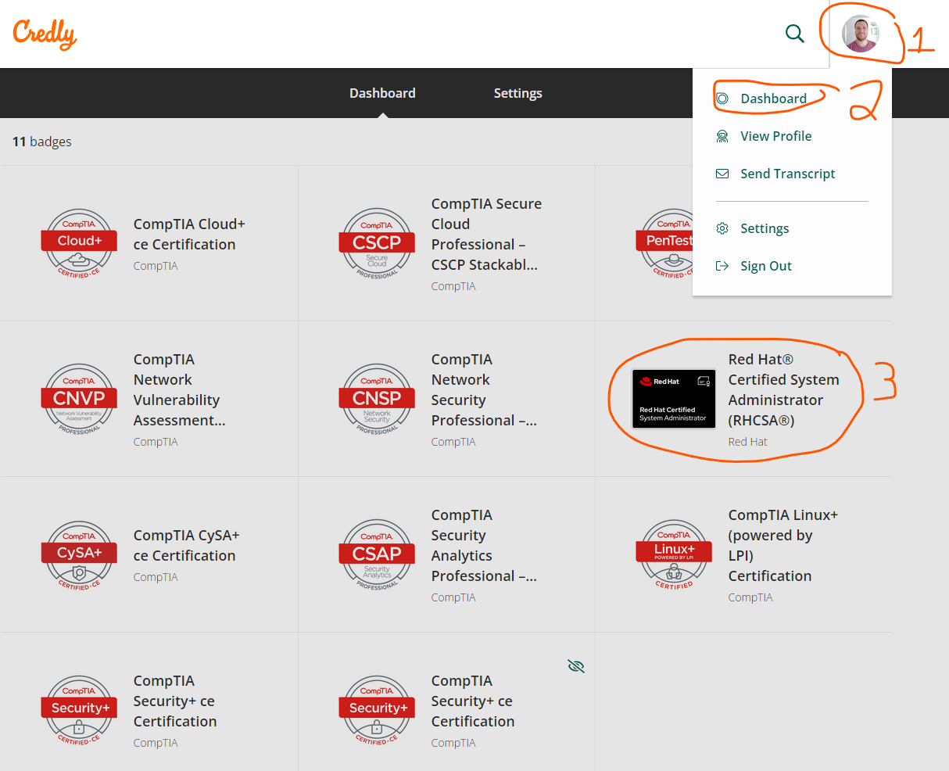The height and width of the screenshot is (771, 949).
Task: Open the CSAP badge icon
Action: click(x=377, y=555)
